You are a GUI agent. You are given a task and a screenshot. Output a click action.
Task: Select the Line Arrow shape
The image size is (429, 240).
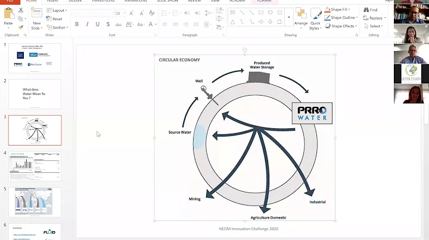[x=251, y=12]
